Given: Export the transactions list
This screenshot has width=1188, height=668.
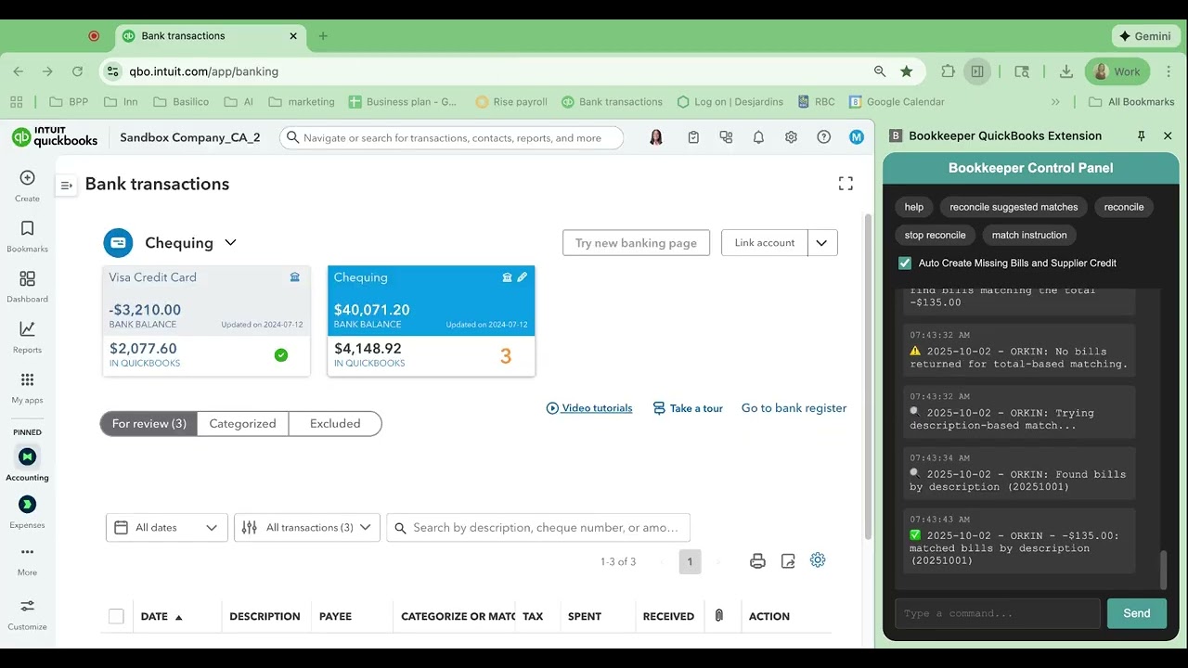Looking at the screenshot, I should pyautogui.click(x=788, y=561).
